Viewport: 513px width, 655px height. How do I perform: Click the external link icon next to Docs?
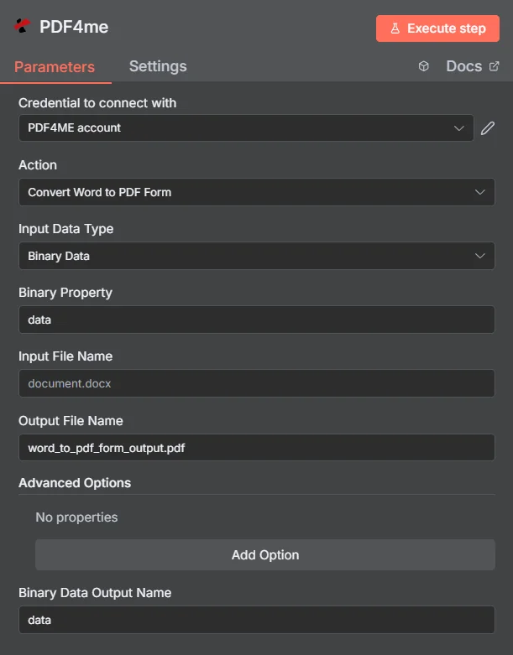(x=495, y=66)
